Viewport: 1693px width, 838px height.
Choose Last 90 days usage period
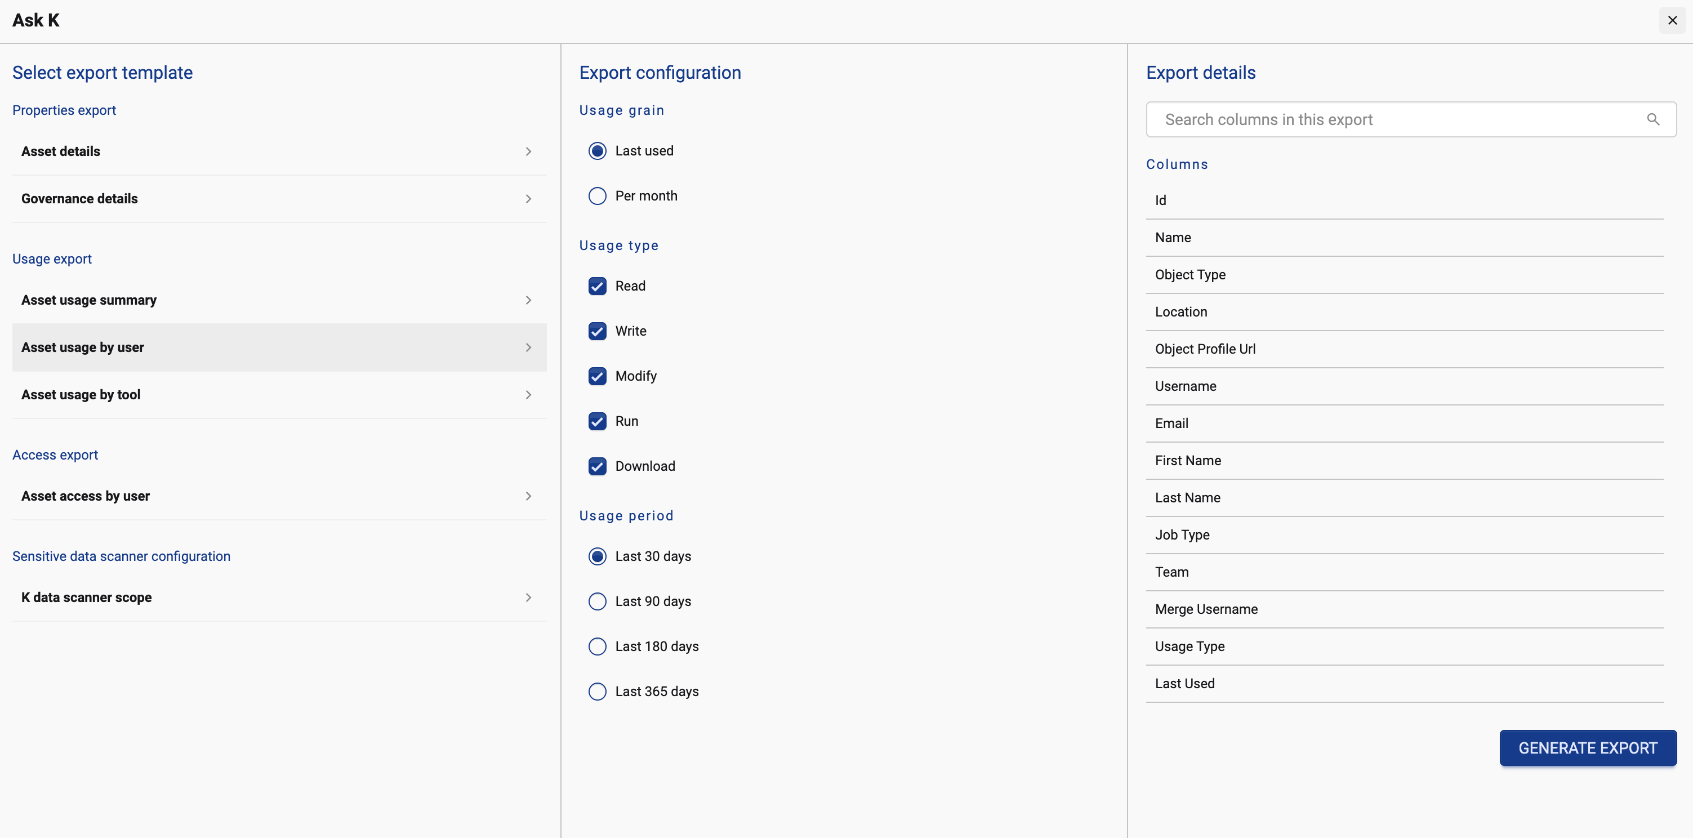597,601
